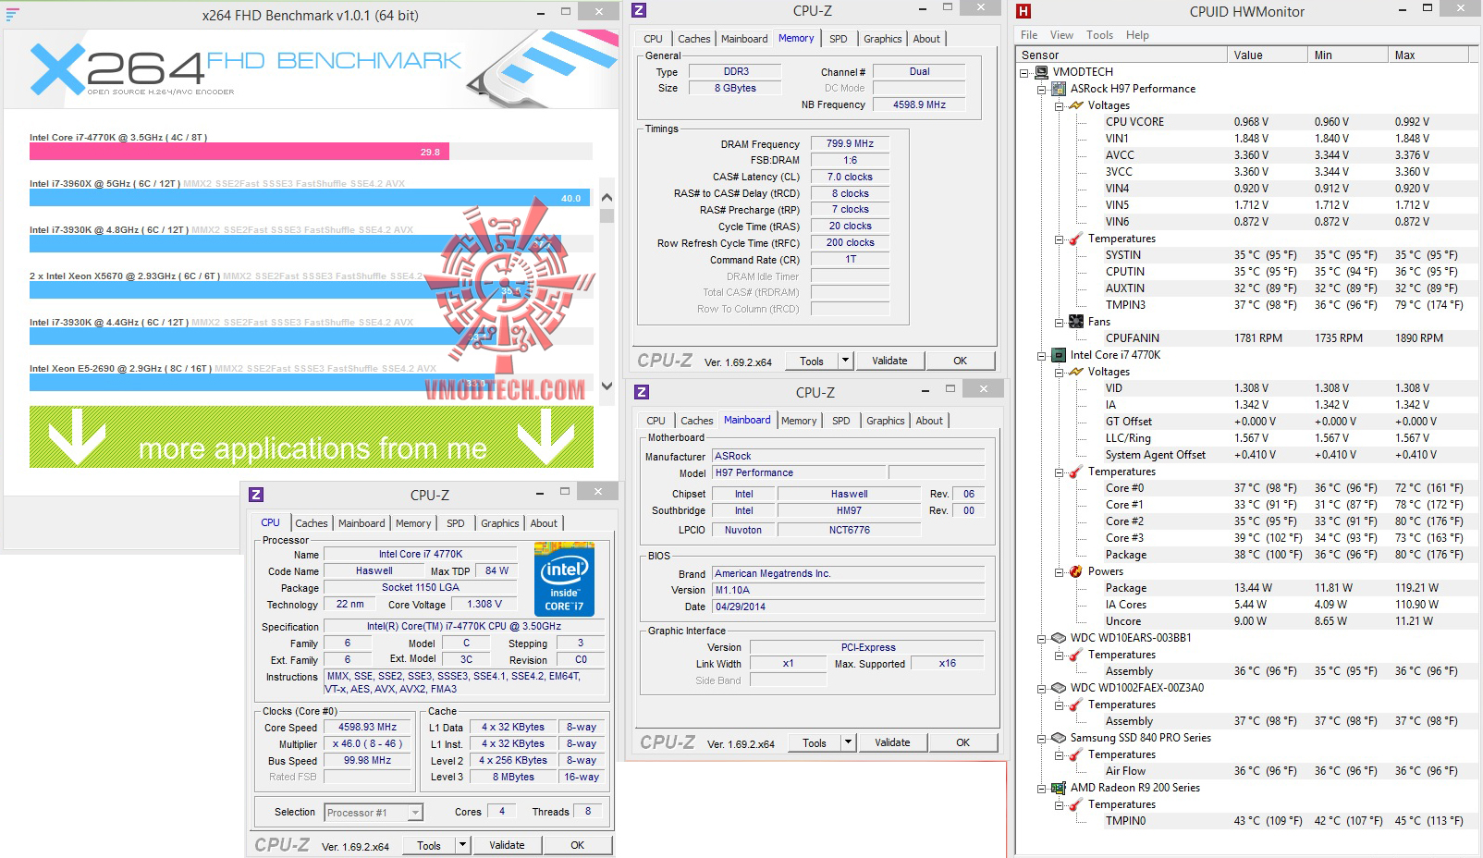This screenshot has width=1483, height=858.
Task: Switch to CPU tab in CPU-Z Mainboard window
Action: tap(656, 421)
